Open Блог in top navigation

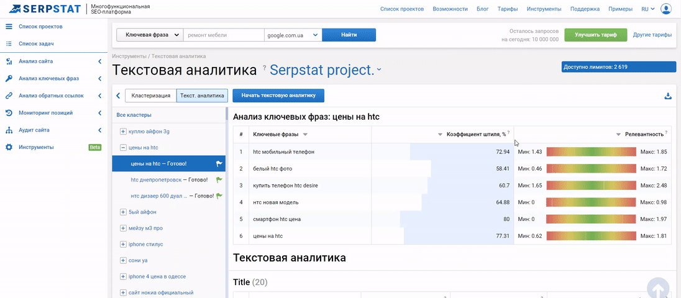tap(483, 9)
